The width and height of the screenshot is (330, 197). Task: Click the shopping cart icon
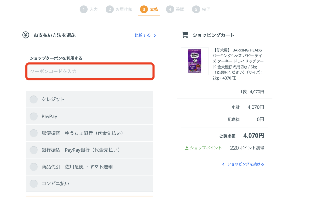(x=185, y=35)
